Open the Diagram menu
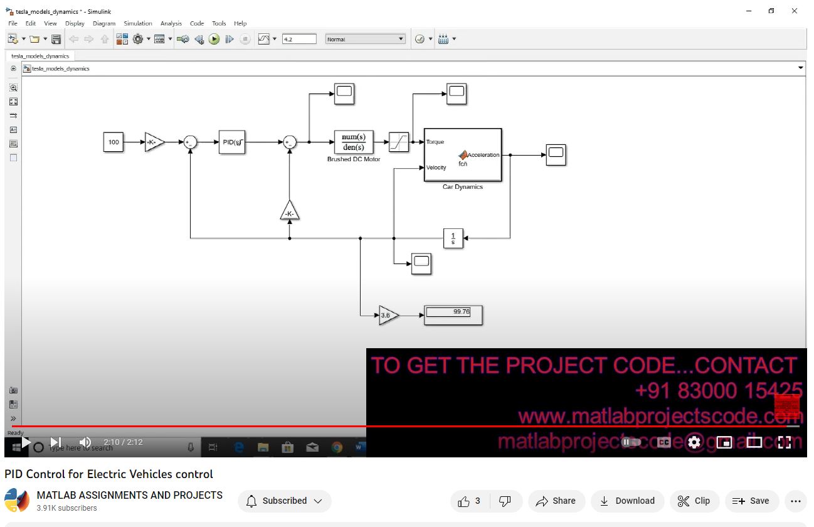The image size is (814, 527). (104, 23)
